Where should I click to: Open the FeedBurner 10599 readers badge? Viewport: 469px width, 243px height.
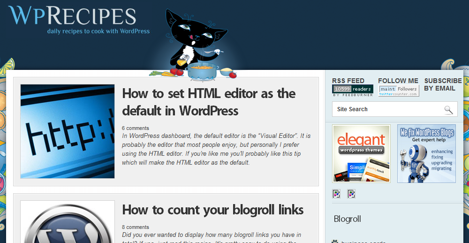(x=353, y=91)
